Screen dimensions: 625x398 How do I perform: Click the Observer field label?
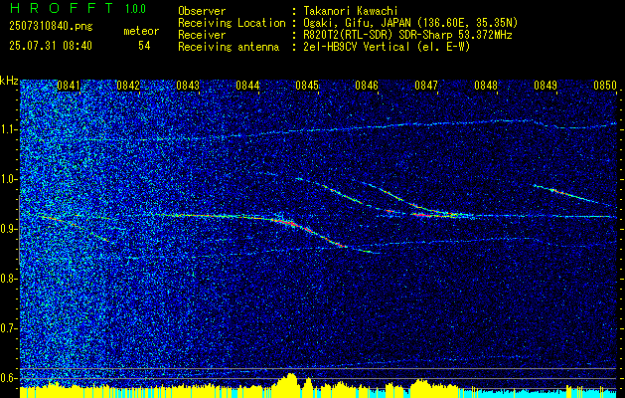point(202,11)
